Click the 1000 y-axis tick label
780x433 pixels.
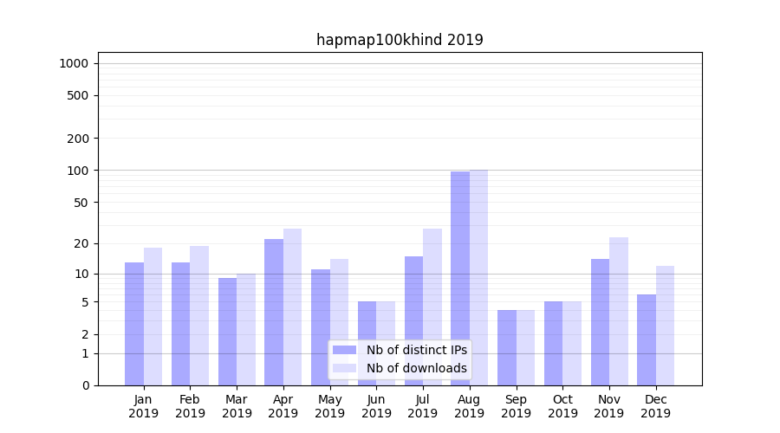[x=74, y=63]
